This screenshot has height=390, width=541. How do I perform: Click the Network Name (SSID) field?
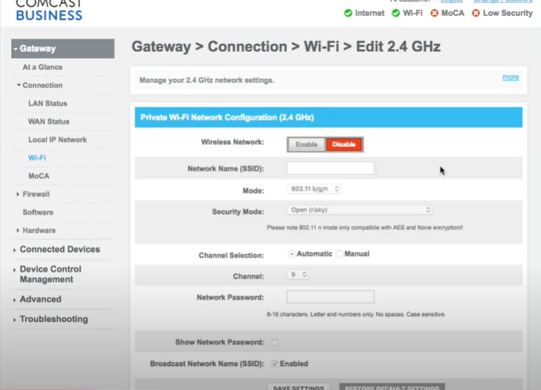(x=330, y=168)
